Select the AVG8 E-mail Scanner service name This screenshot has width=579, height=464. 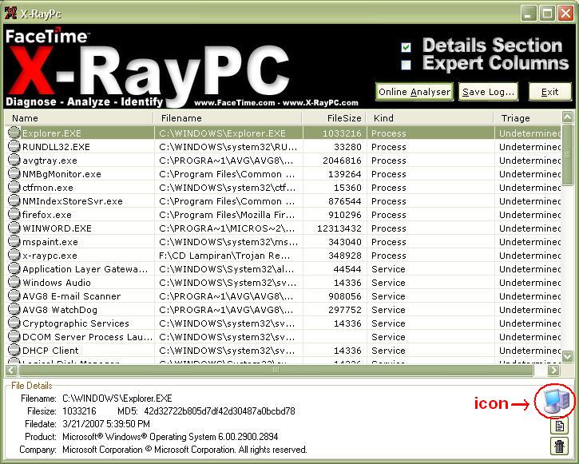72,296
